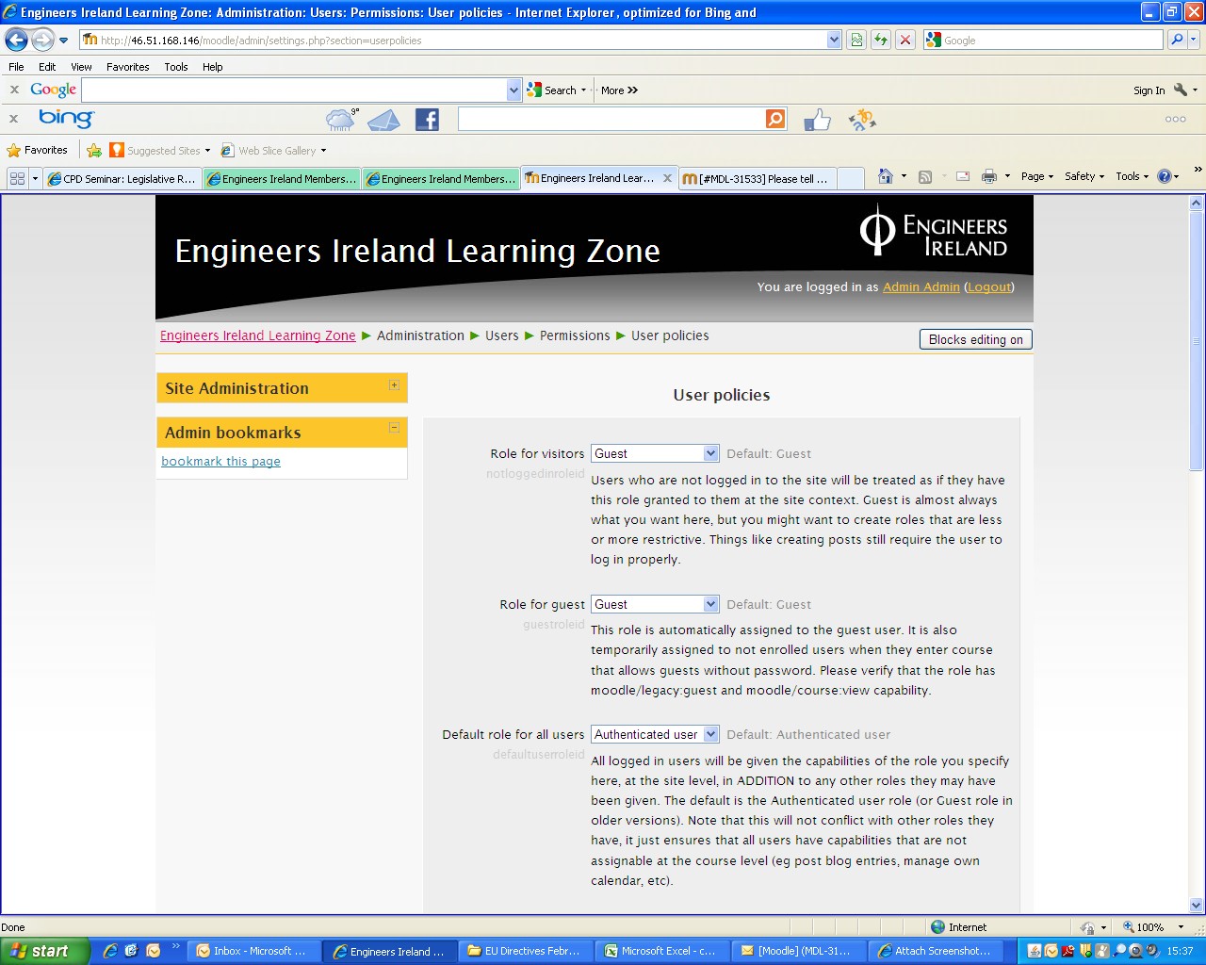Click the bookmark this page link
Viewport: 1206px width, 965px height.
220,462
